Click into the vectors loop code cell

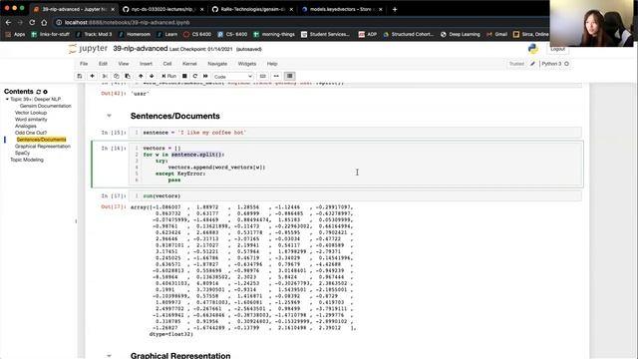click(x=355, y=164)
